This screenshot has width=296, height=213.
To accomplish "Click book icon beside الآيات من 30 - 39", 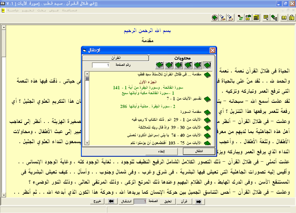I will click(x=207, y=128).
